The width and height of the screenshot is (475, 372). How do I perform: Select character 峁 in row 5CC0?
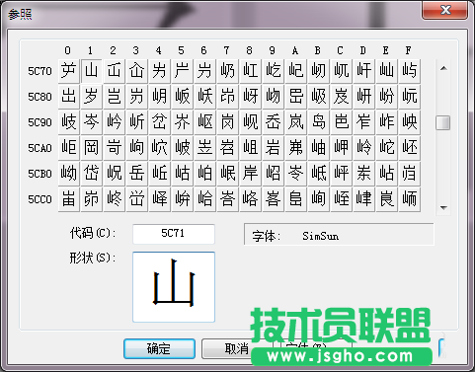[x=91, y=199]
